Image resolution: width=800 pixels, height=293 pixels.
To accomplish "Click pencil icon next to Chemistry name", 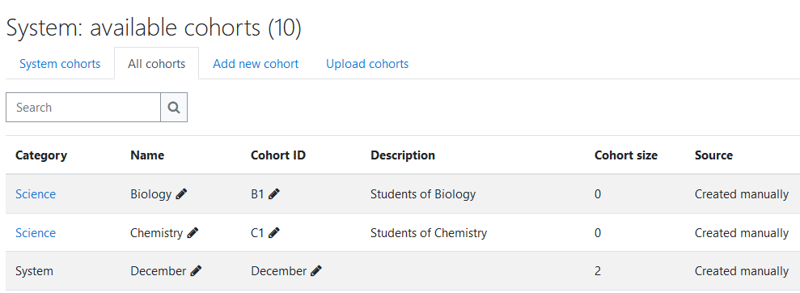I will [x=193, y=233].
